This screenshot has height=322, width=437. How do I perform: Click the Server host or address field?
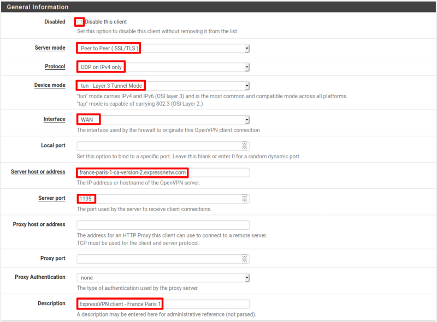click(163, 172)
